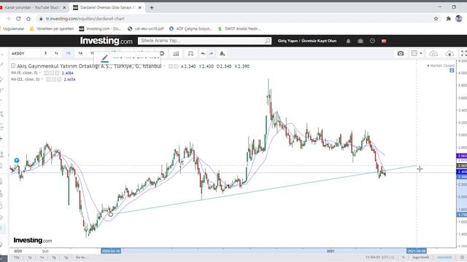Open the bank building icon in Investing header
The image size is (467, 262).
pos(360,41)
